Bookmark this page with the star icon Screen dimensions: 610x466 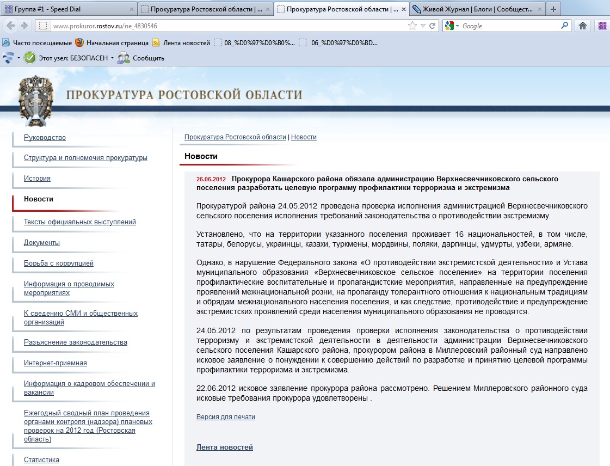tap(412, 26)
